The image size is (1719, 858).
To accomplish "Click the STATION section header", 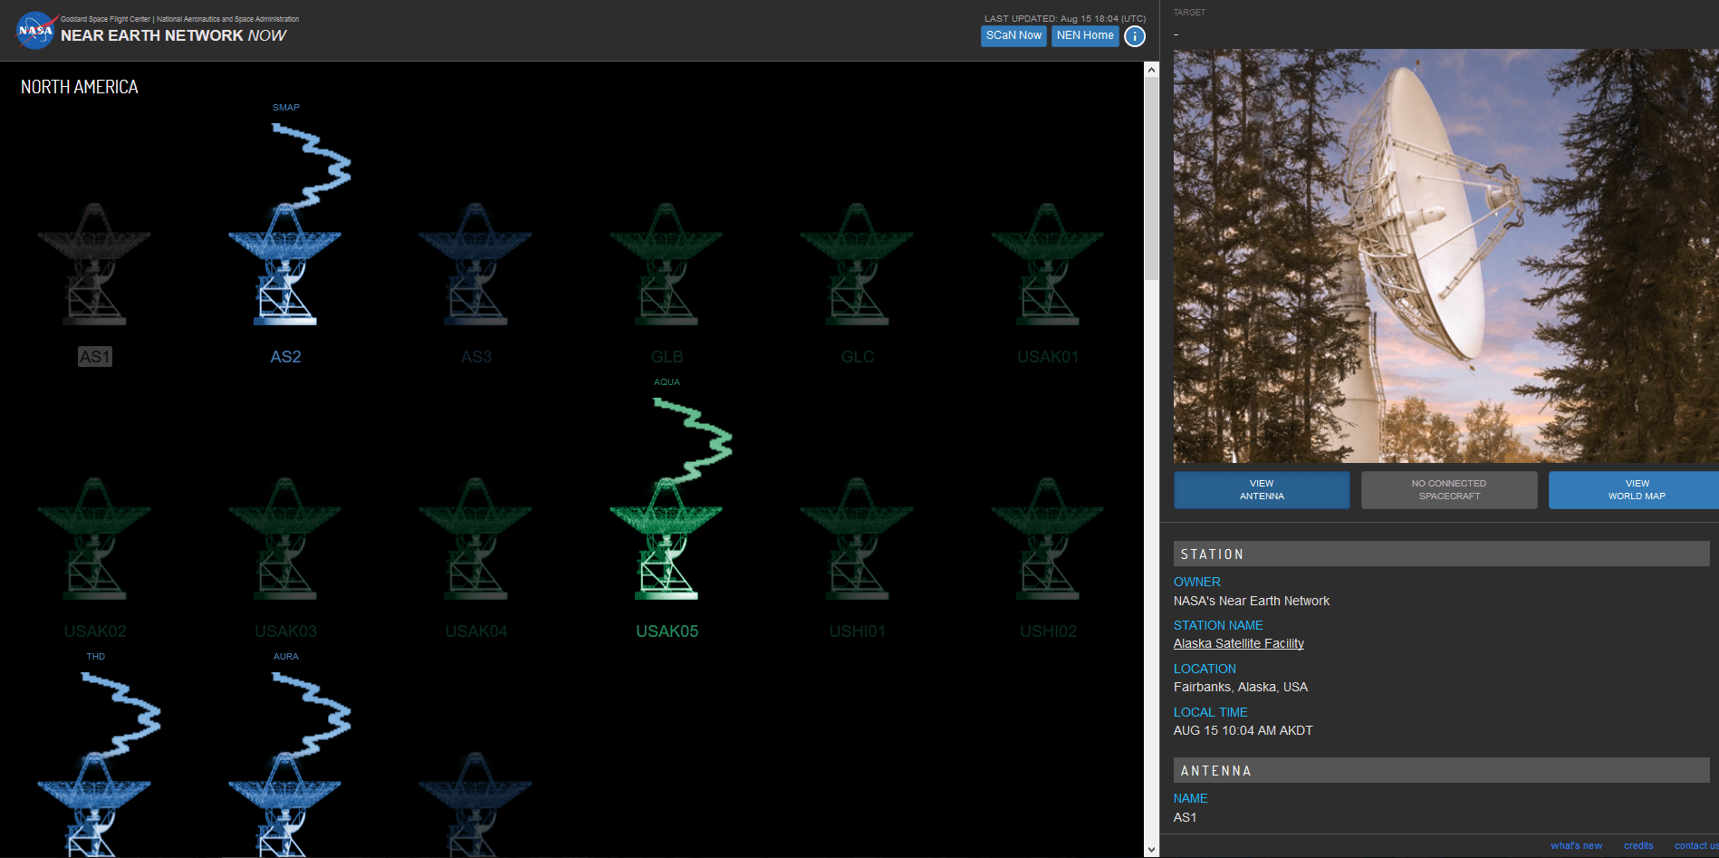I will [1441, 554].
